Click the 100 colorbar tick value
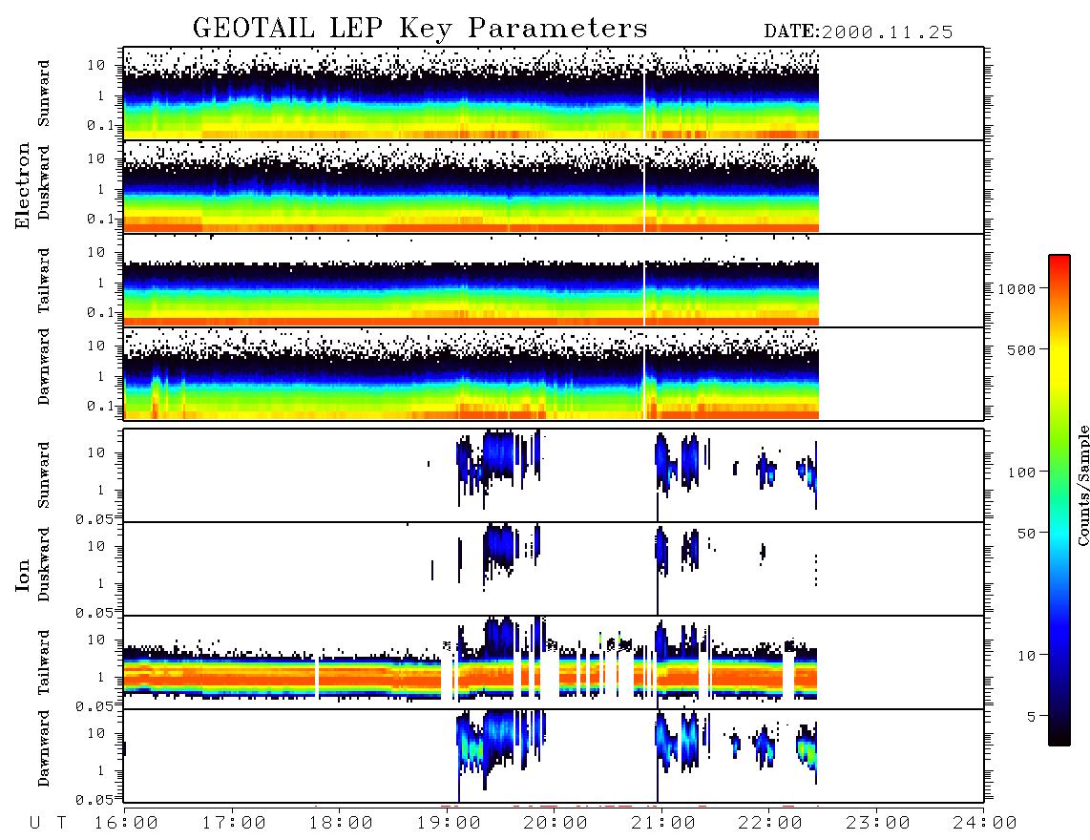Viewport: 1090px width, 840px height. coord(1022,472)
